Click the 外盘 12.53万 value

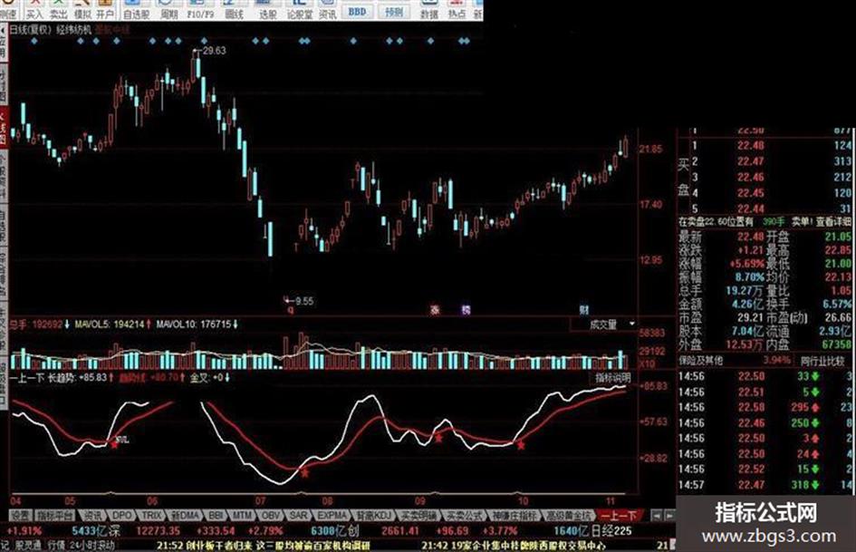point(744,344)
